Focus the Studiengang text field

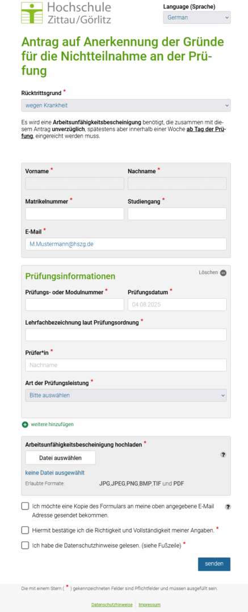(x=177, y=214)
